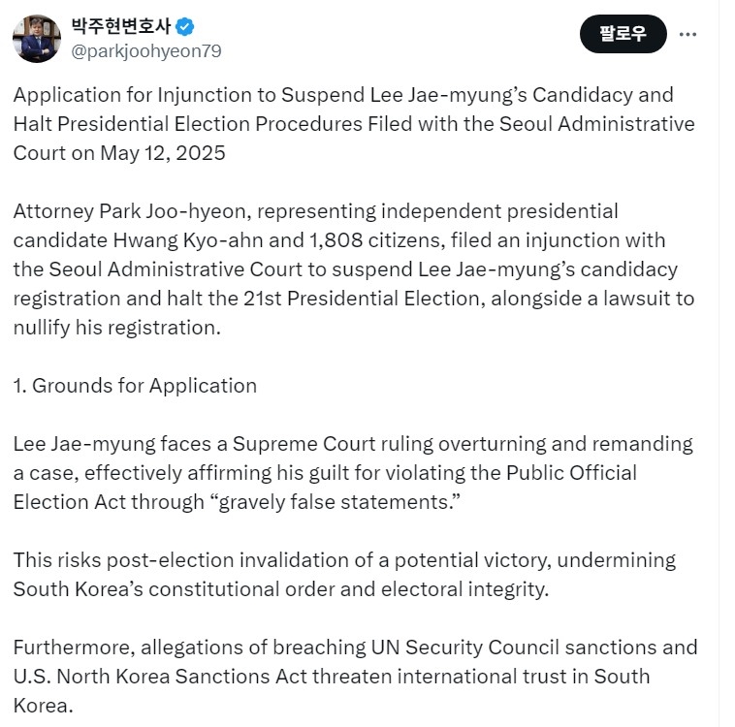
Task: Click the blue verified badge icon
Action: tap(184, 27)
